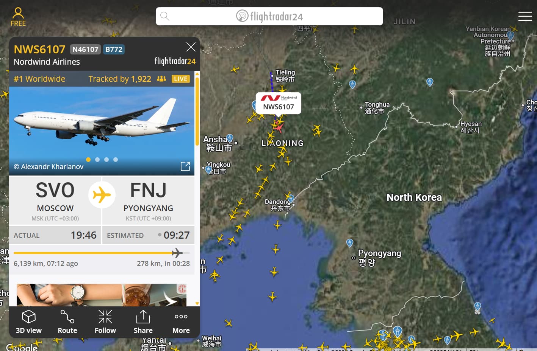This screenshot has width=537, height=351.
Task: Click the B772 aircraft type badge
Action: [114, 49]
